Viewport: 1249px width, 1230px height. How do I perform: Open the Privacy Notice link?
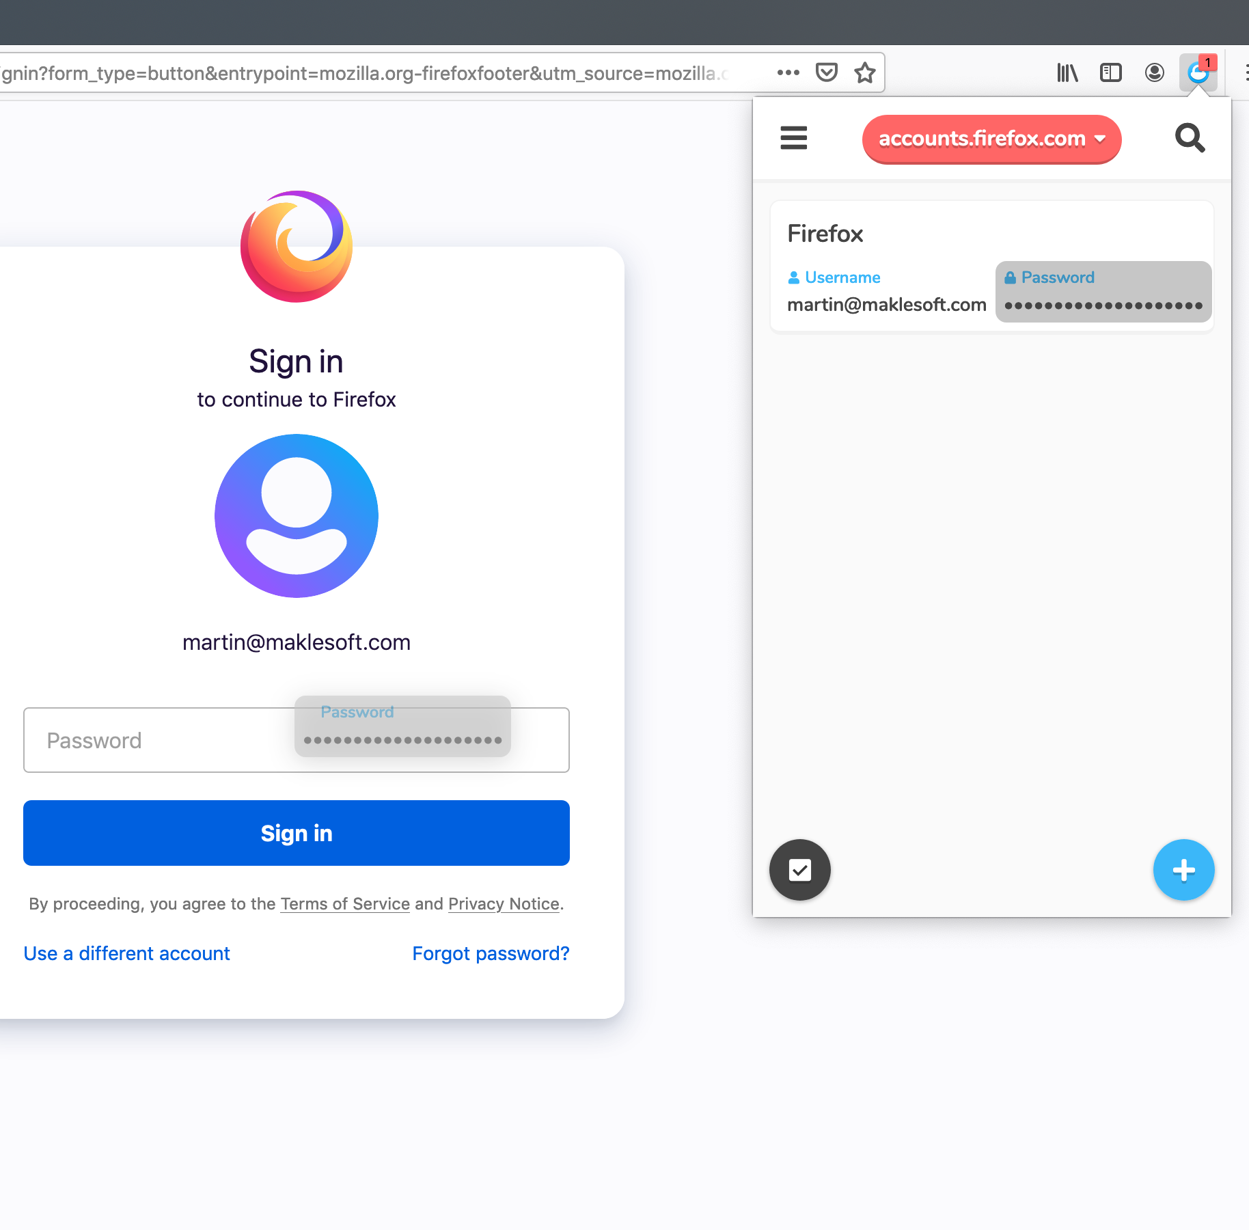504,904
